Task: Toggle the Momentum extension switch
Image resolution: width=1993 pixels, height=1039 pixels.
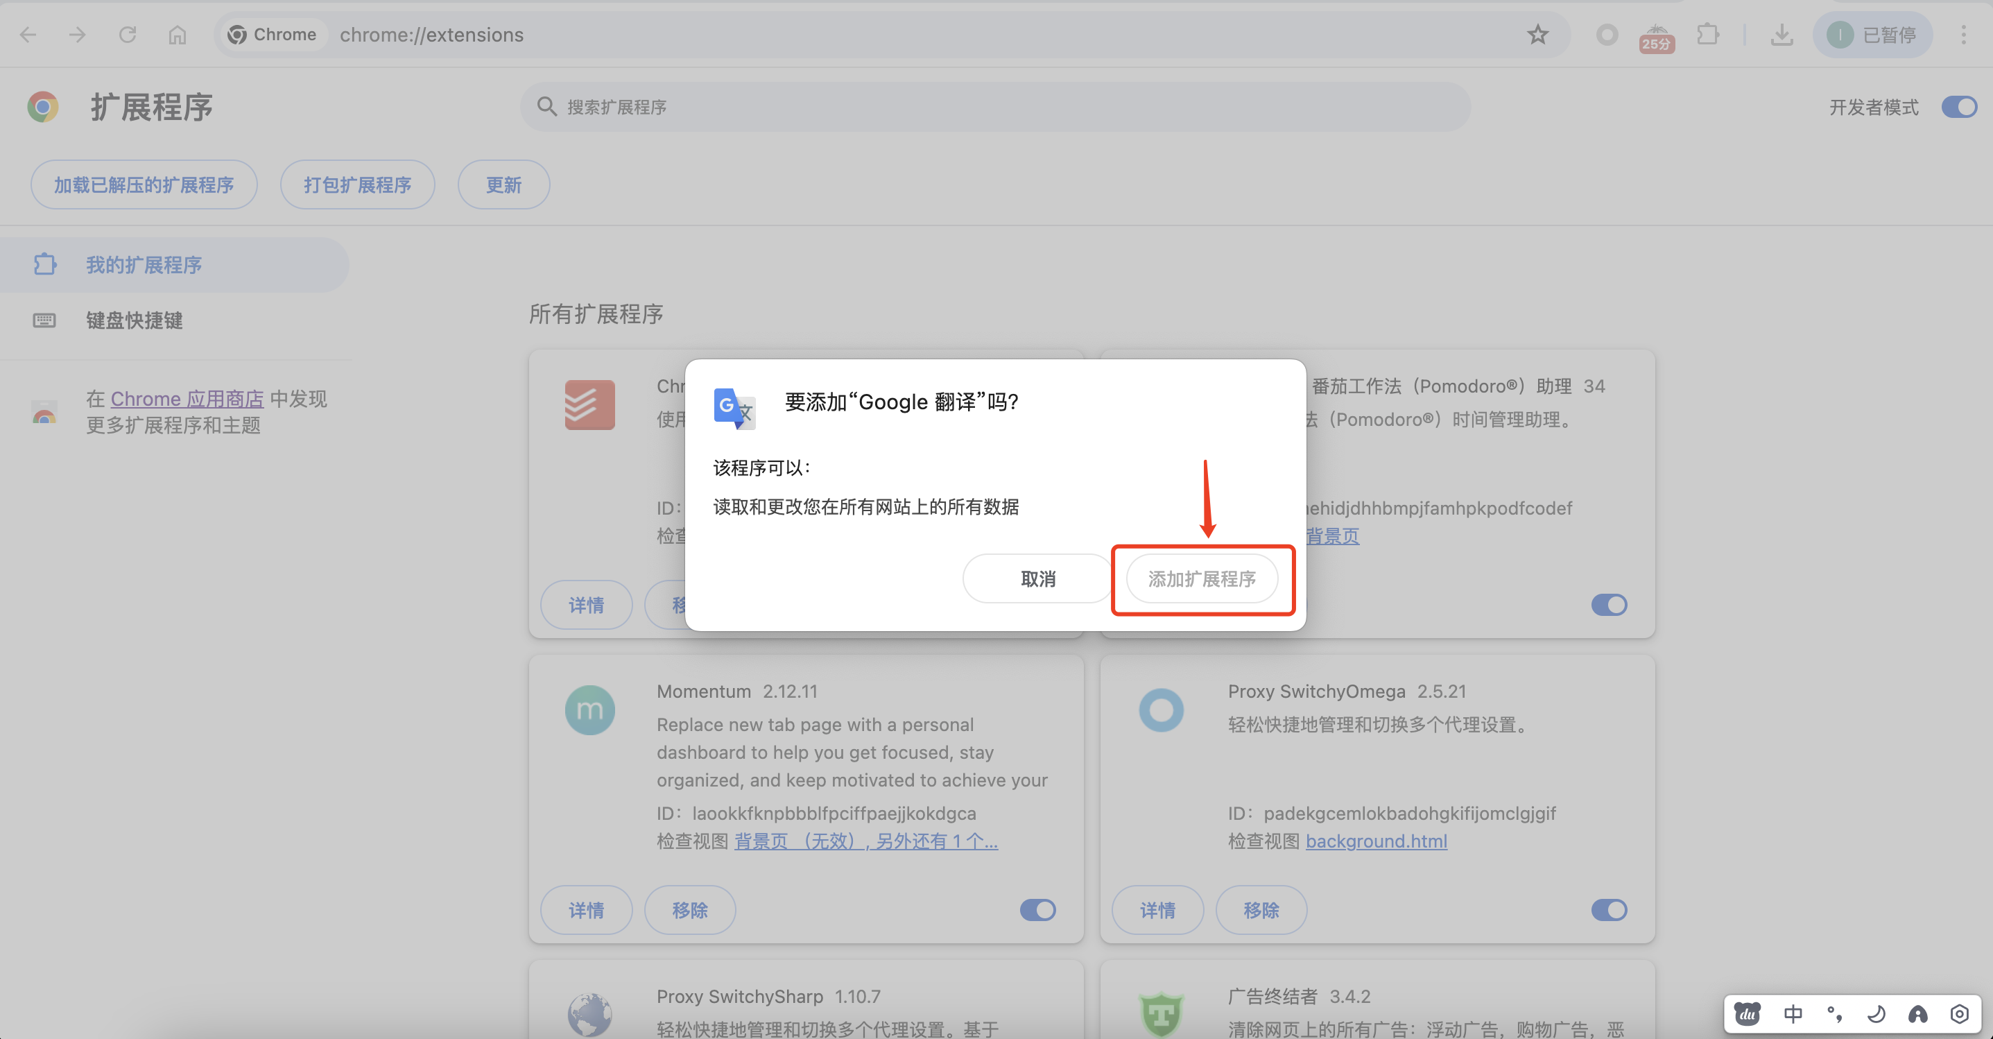Action: (x=1037, y=910)
